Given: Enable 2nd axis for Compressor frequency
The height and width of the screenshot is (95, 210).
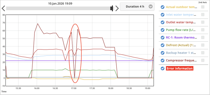Looking at the screenshot, I should point(203,60).
